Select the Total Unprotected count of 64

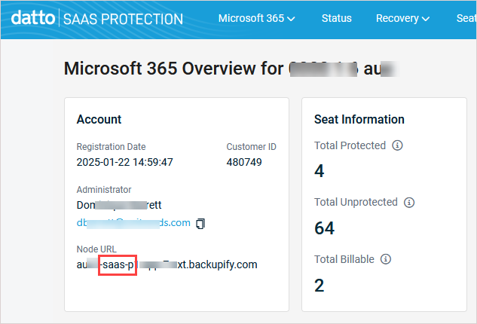pos(324,228)
